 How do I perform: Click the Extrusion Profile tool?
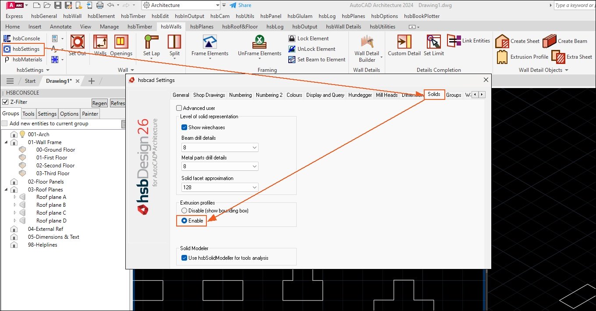pyautogui.click(x=523, y=57)
